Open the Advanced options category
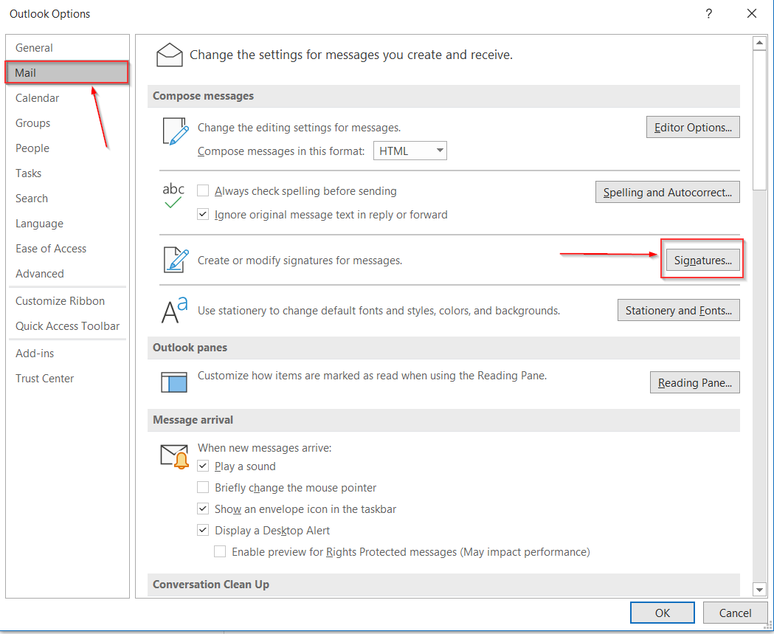 [68, 274]
